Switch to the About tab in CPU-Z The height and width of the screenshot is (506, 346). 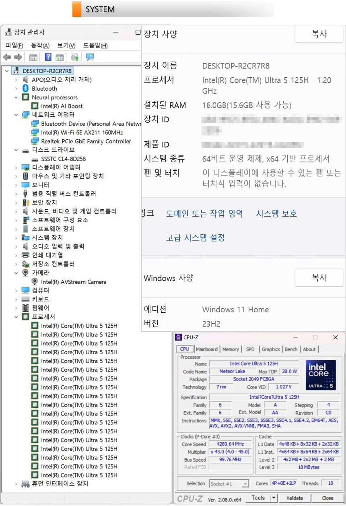(x=309, y=349)
